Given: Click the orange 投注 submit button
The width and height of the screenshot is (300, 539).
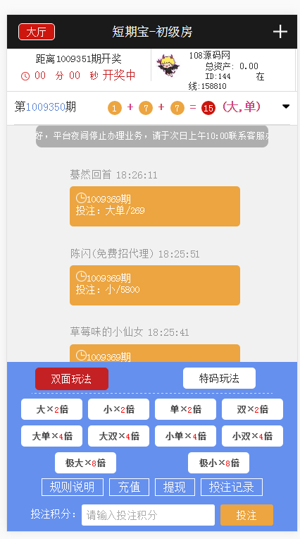Looking at the screenshot, I should coord(246,515).
